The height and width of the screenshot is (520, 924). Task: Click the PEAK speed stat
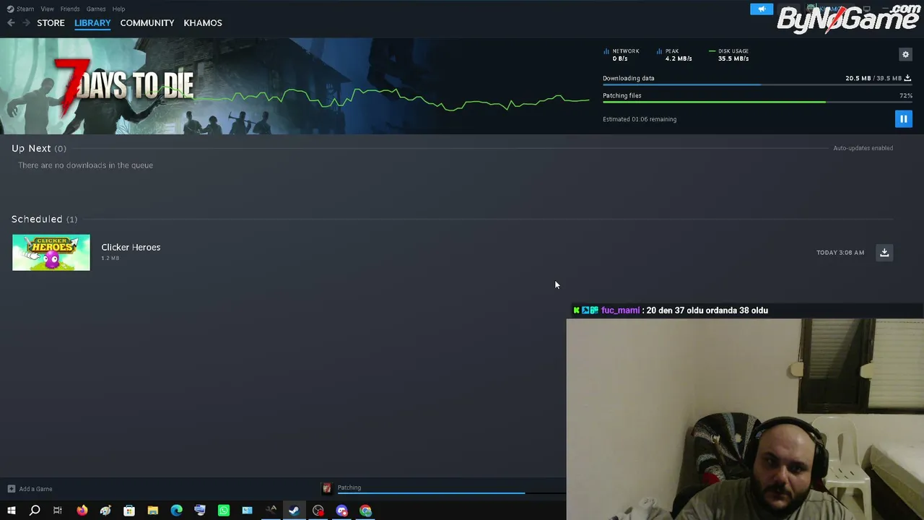(674, 55)
